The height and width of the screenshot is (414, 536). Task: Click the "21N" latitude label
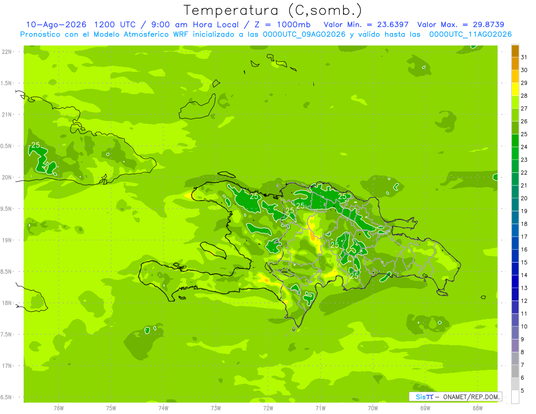(7, 114)
